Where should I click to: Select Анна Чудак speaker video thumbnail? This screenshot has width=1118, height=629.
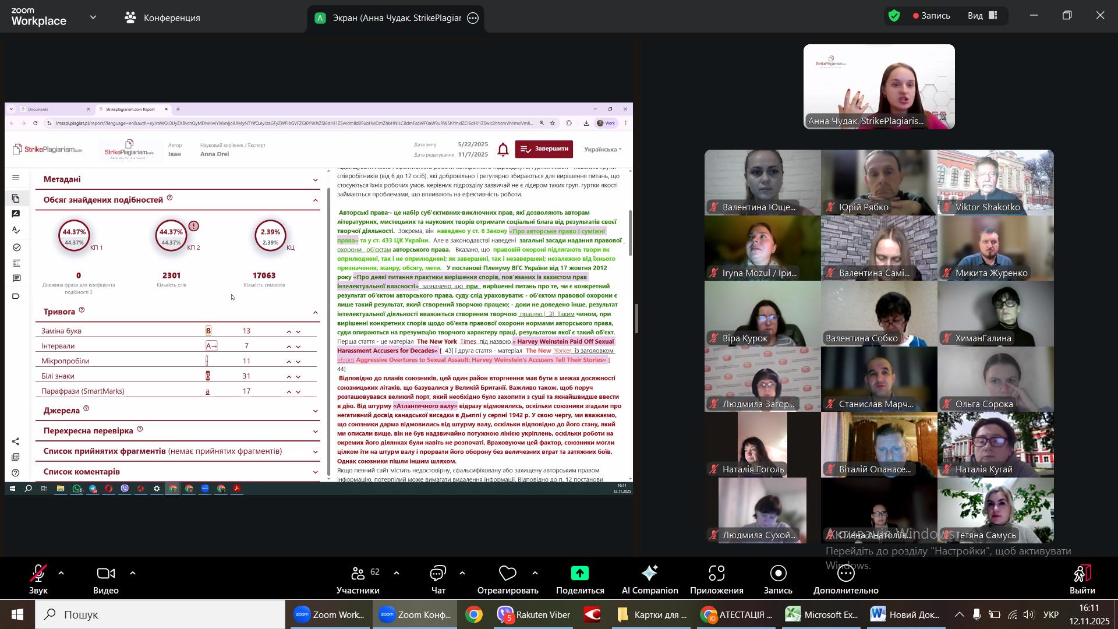(x=879, y=86)
